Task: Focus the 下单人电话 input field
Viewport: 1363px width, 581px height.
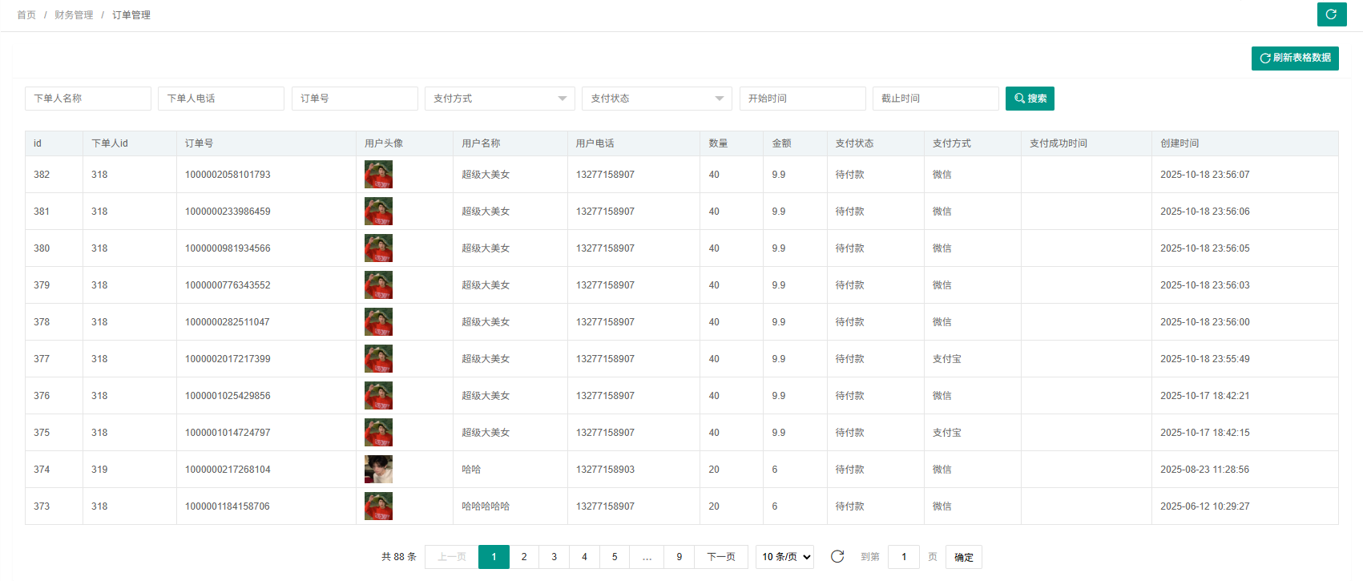Action: [x=221, y=99]
